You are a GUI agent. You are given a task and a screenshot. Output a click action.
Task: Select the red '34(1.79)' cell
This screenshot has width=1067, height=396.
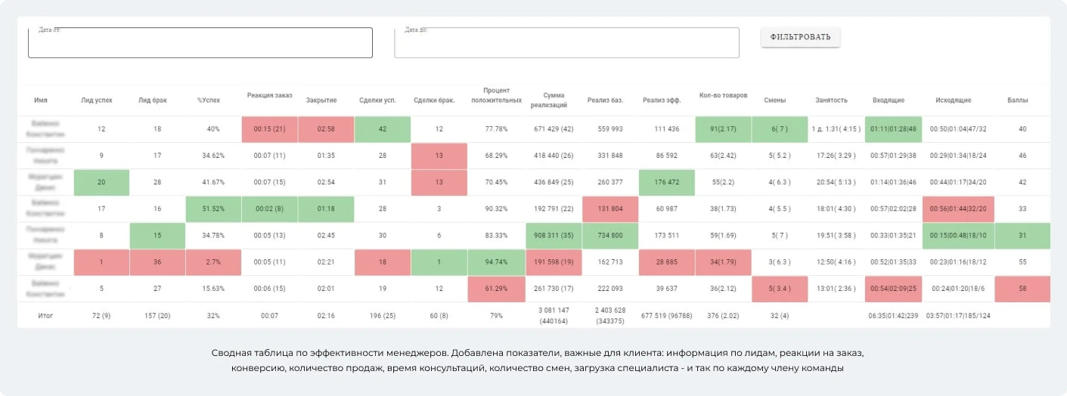(x=723, y=262)
